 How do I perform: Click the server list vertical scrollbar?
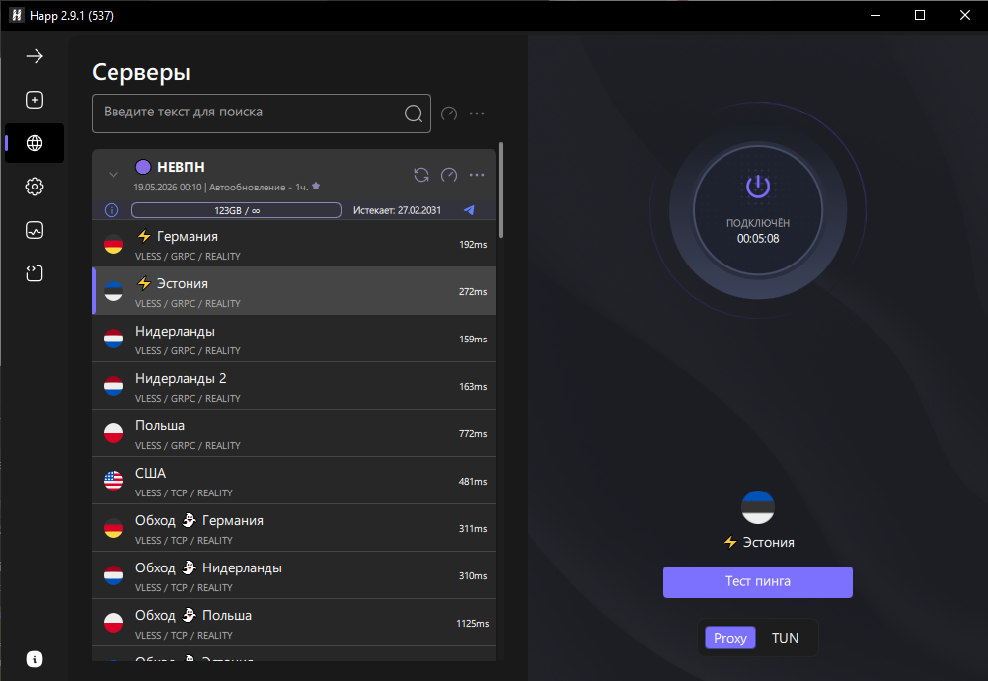(x=501, y=190)
